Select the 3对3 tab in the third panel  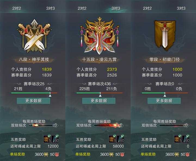181,8
